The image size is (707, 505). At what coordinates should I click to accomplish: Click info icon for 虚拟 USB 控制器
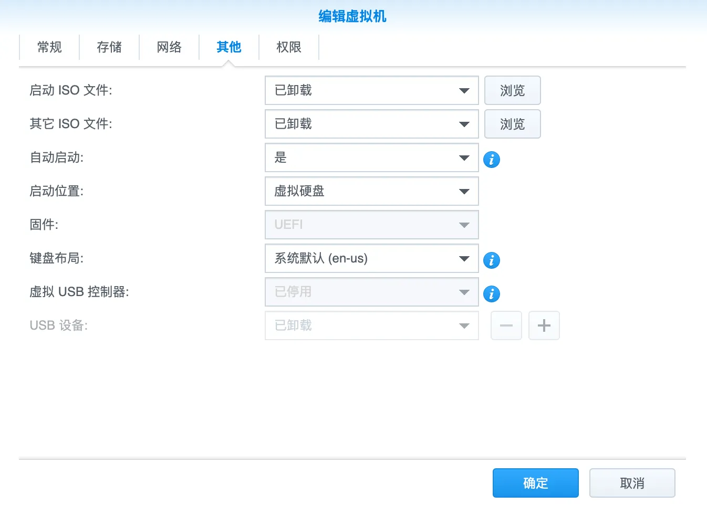click(x=491, y=293)
